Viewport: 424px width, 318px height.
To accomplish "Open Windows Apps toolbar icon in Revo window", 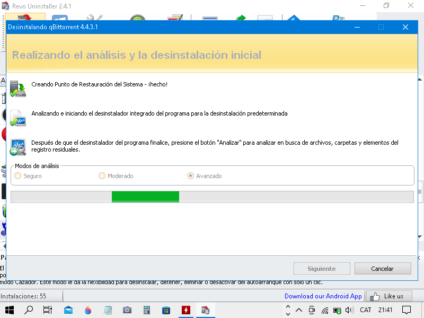I will 60,17.
